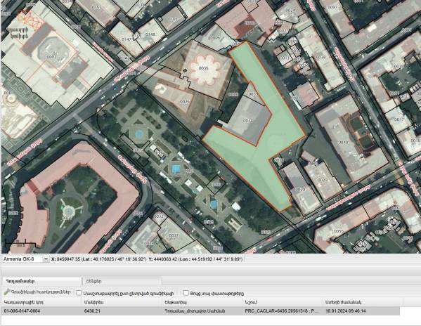Sort by the cadastral code column header
Image resolution: width=421 pixels, height=326 pixels.
41,302
